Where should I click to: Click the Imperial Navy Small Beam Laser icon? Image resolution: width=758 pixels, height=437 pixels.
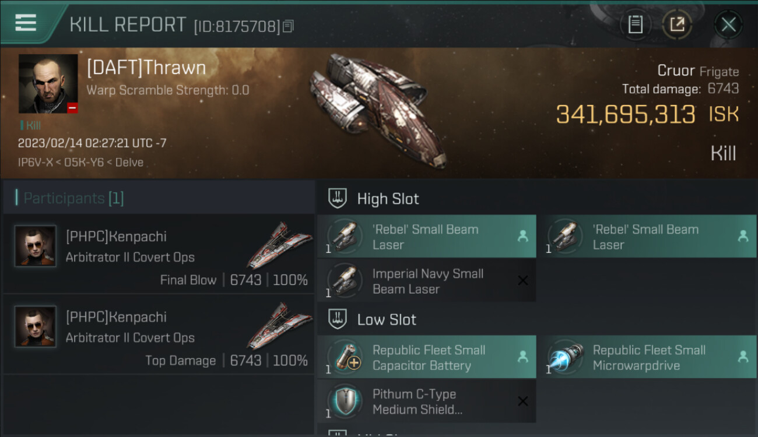[x=346, y=281]
